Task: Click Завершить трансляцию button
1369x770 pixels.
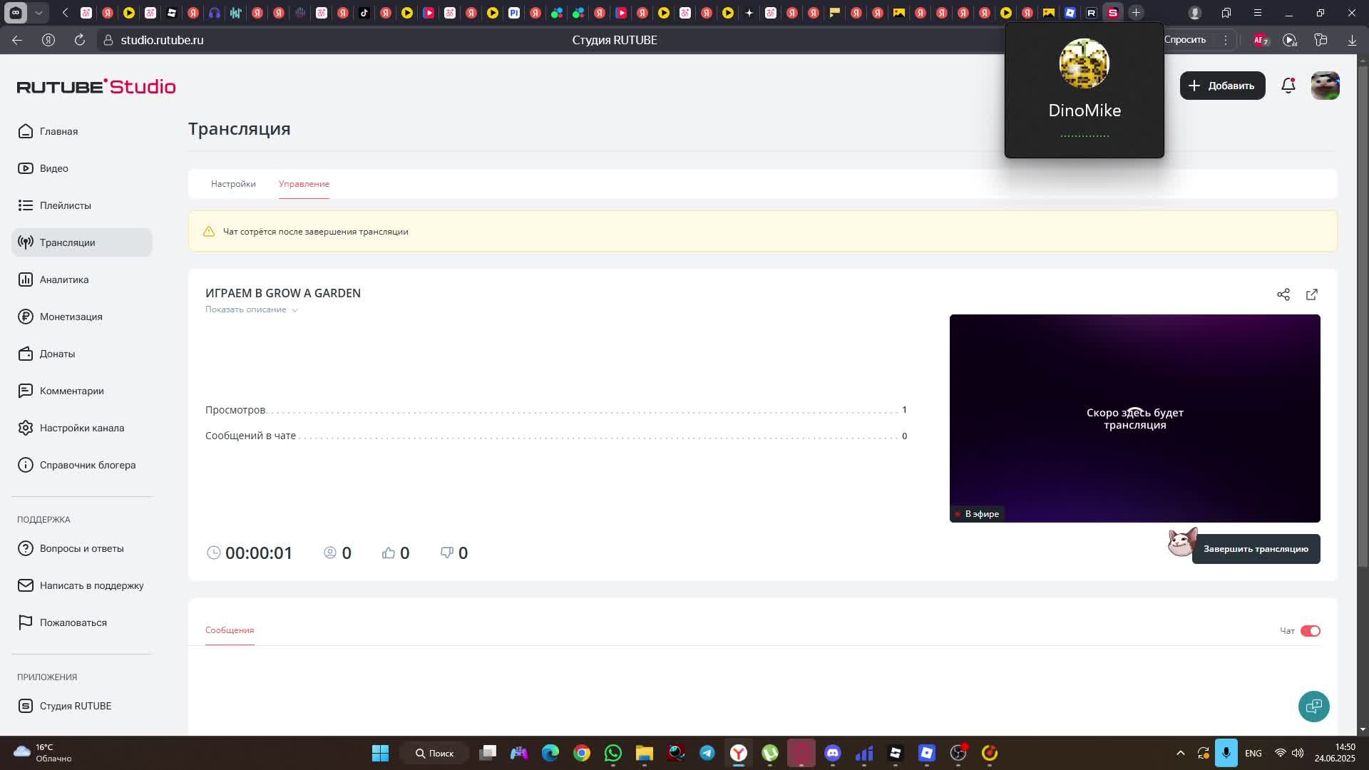Action: pyautogui.click(x=1256, y=549)
